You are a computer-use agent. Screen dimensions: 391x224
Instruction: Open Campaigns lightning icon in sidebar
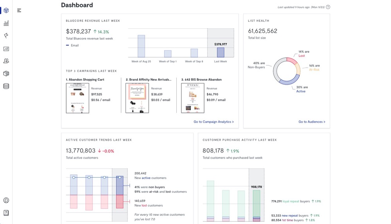click(x=6, y=36)
